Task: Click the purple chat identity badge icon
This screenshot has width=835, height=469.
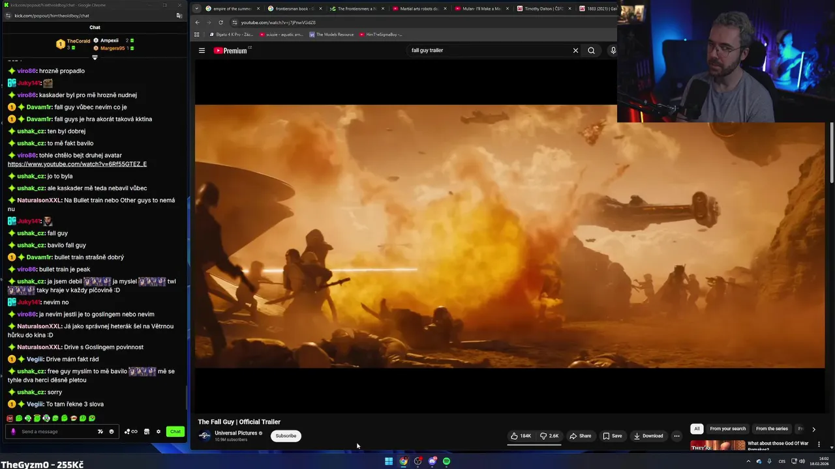Action: [x=13, y=431]
